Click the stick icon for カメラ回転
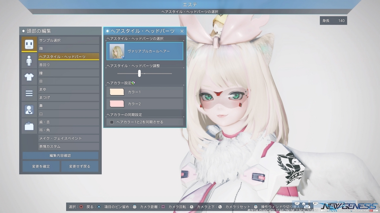Image resolution: width=380 pixels, height=213 pixels. coord(191,207)
